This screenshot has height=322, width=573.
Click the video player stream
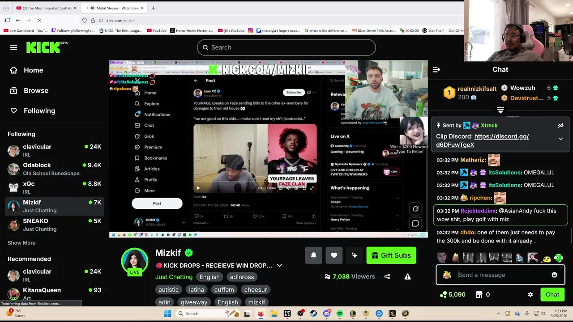[x=269, y=149]
